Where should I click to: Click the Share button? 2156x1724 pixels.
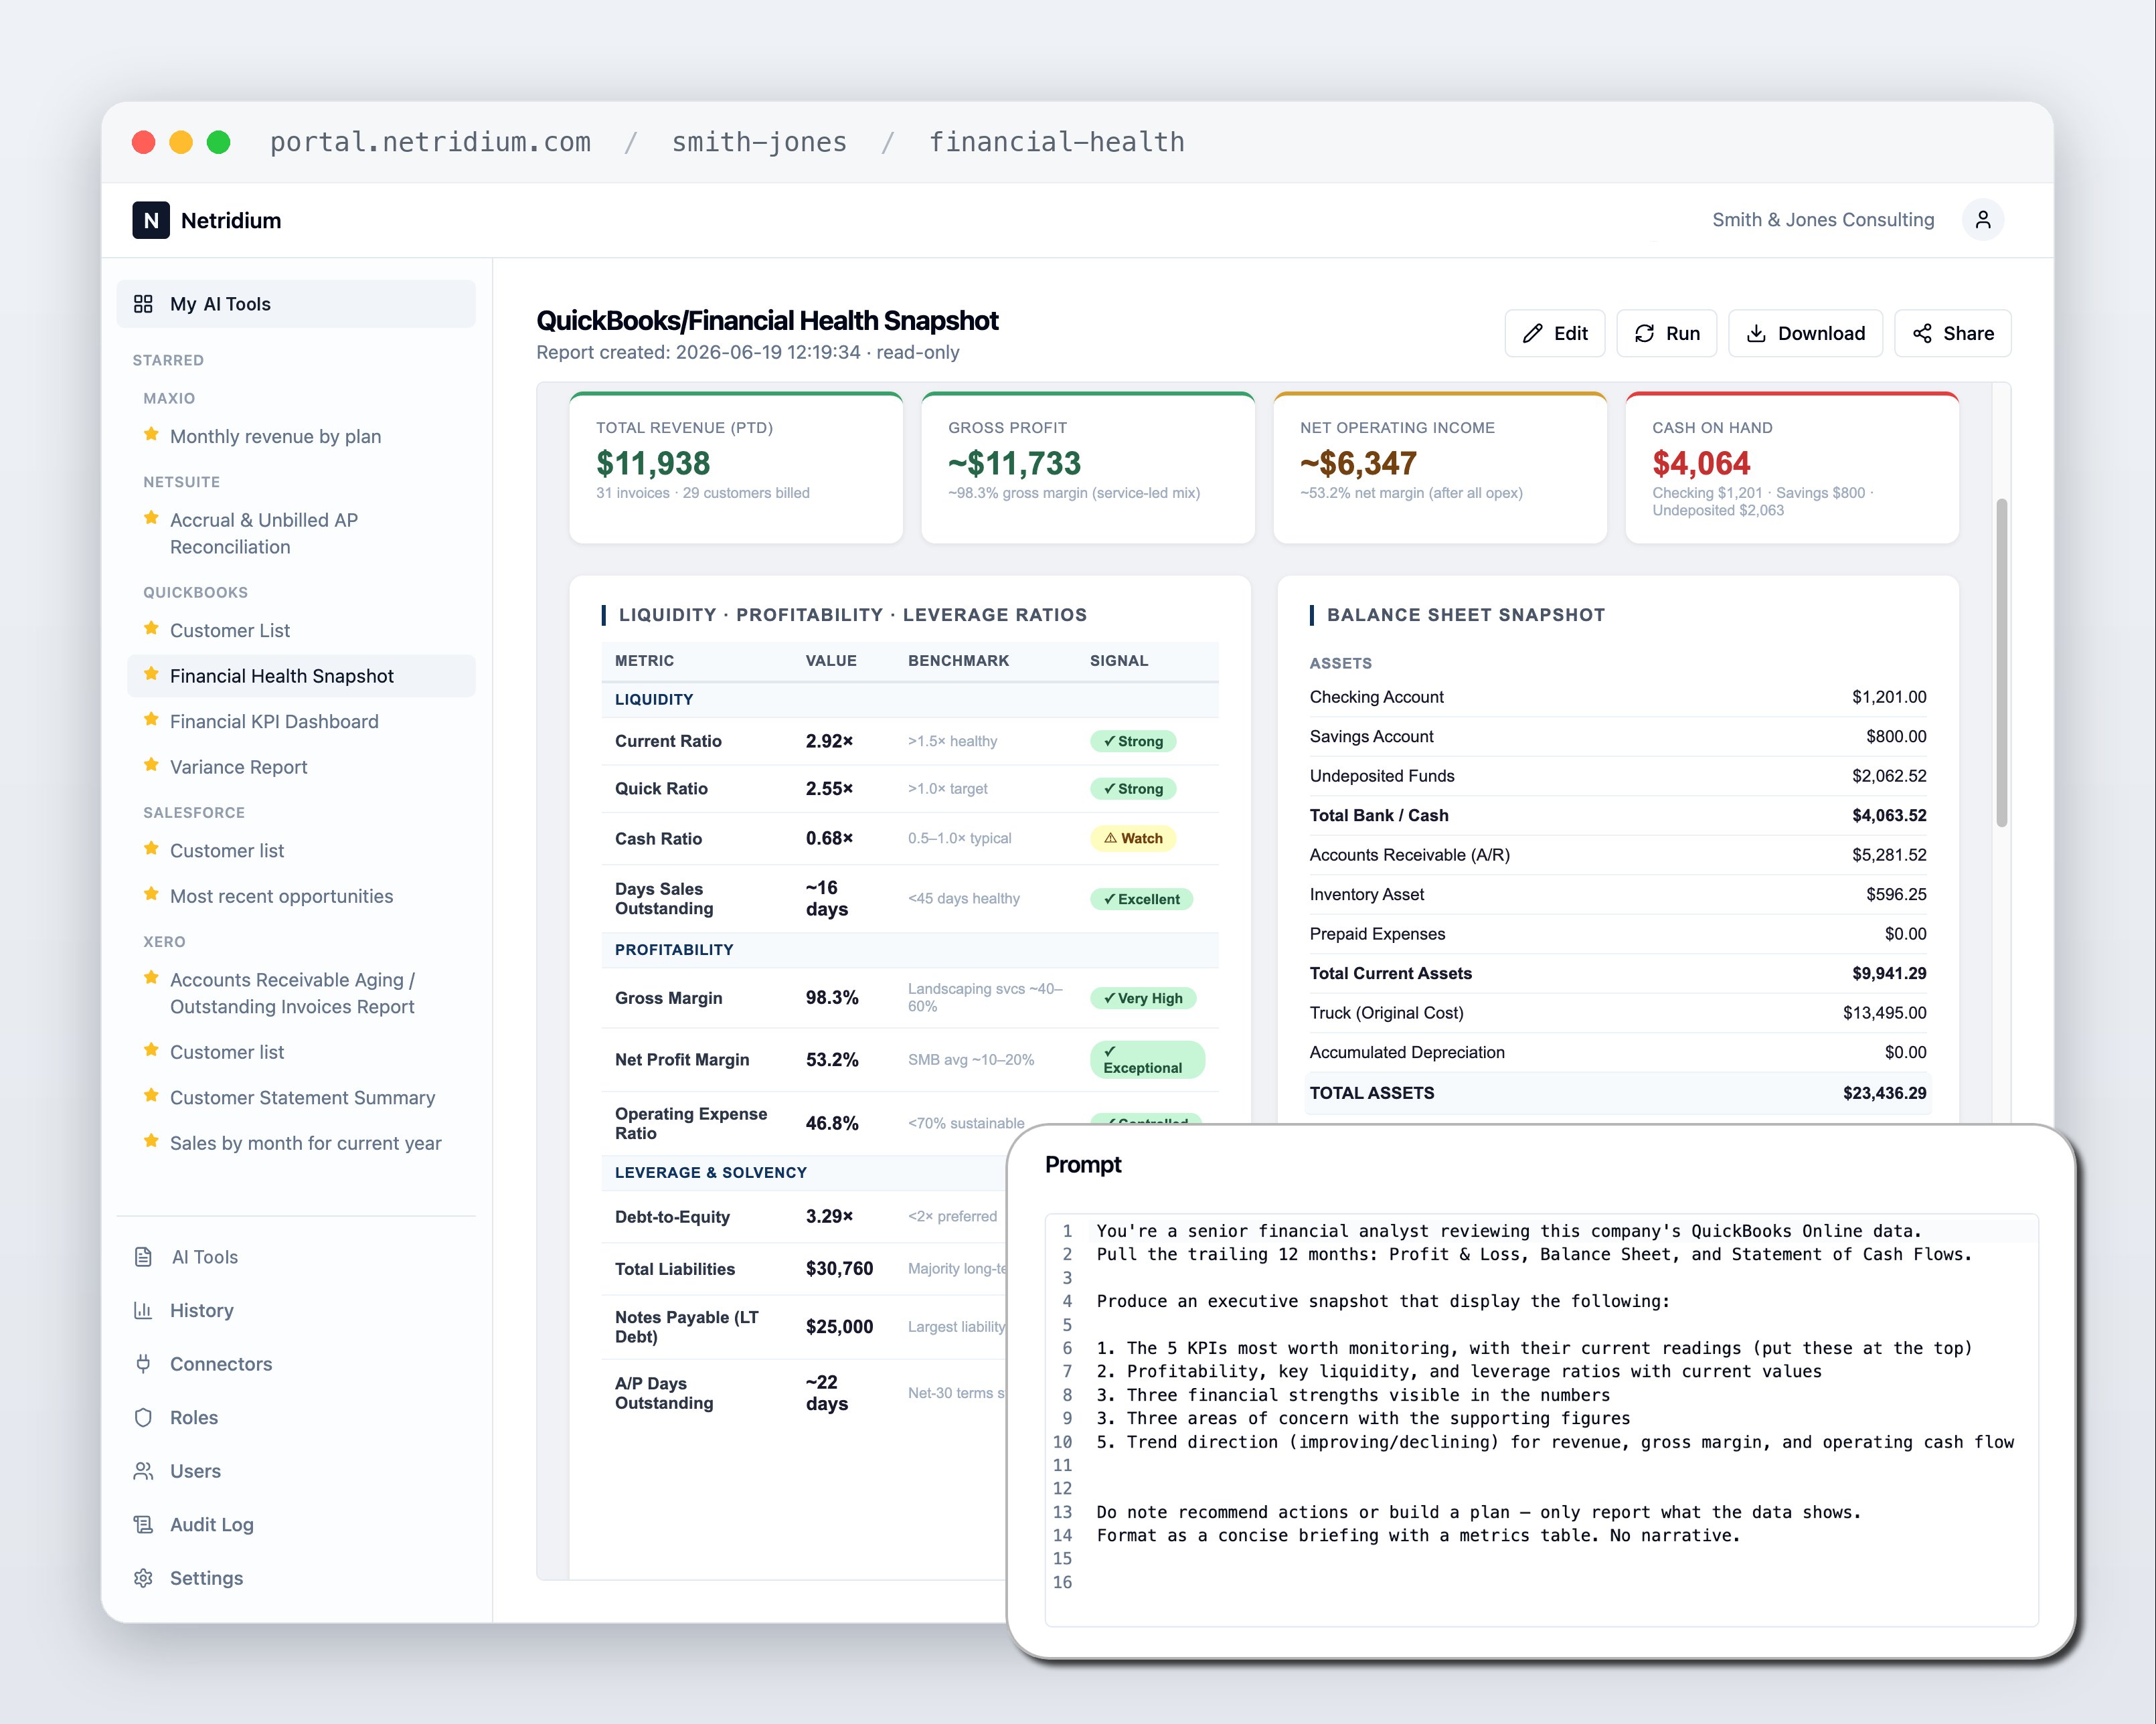(1952, 333)
